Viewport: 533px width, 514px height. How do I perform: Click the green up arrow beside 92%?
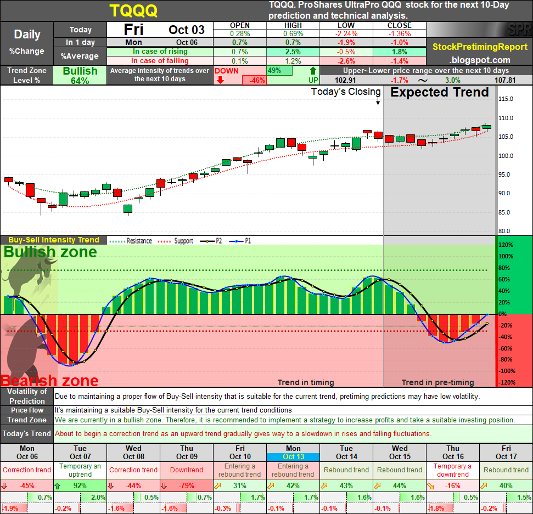[x=58, y=486]
